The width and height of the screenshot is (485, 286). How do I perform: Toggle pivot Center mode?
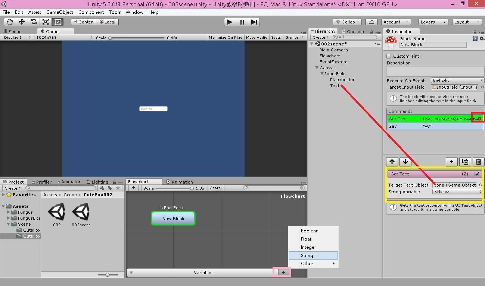click(82, 22)
